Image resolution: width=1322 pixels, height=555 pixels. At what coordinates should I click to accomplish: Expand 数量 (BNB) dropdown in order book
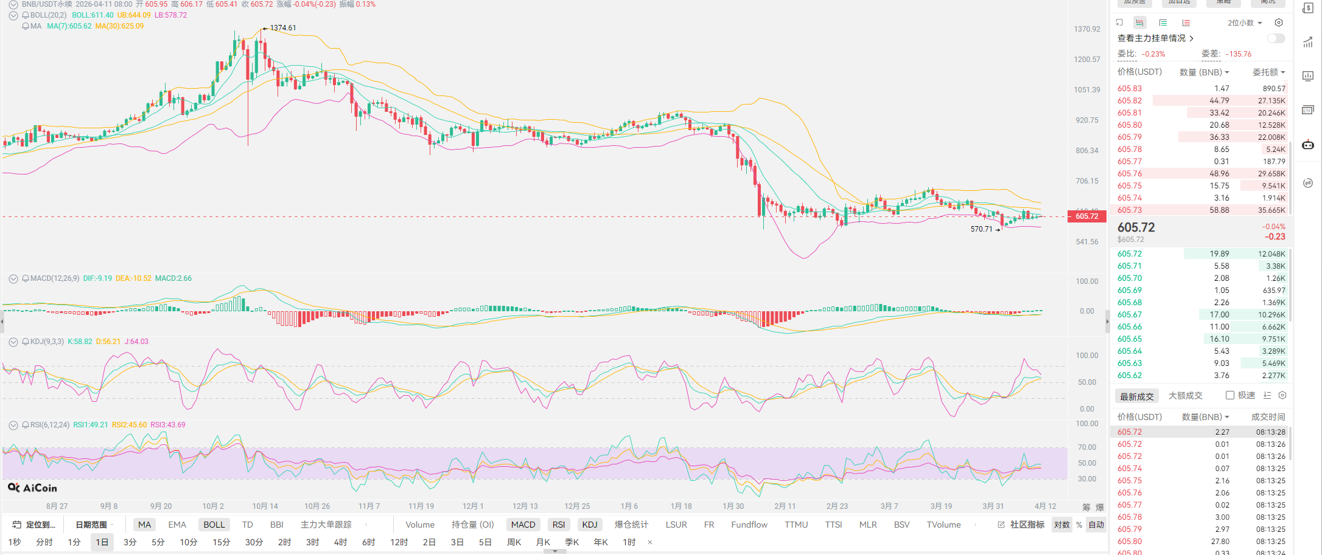tap(1204, 72)
